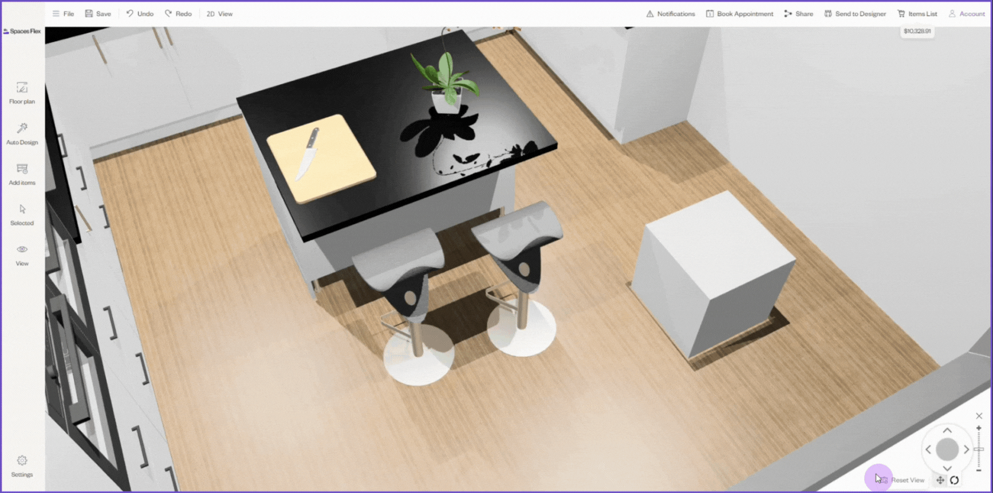Open the Account menu
Image resolution: width=993 pixels, height=493 pixels.
[x=967, y=14]
